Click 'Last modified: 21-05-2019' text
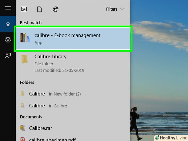Screen dimensions: 188x141 pos(59,71)
